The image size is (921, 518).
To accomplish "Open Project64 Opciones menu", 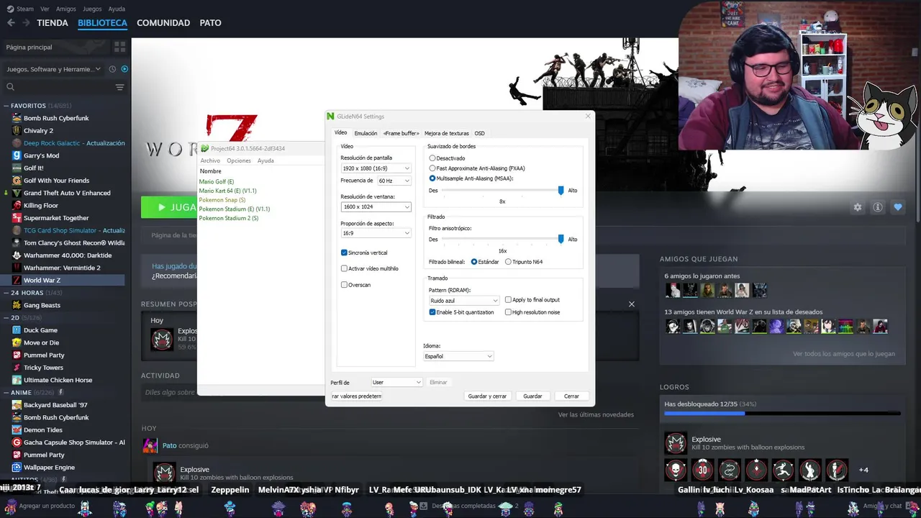I will coord(239,160).
